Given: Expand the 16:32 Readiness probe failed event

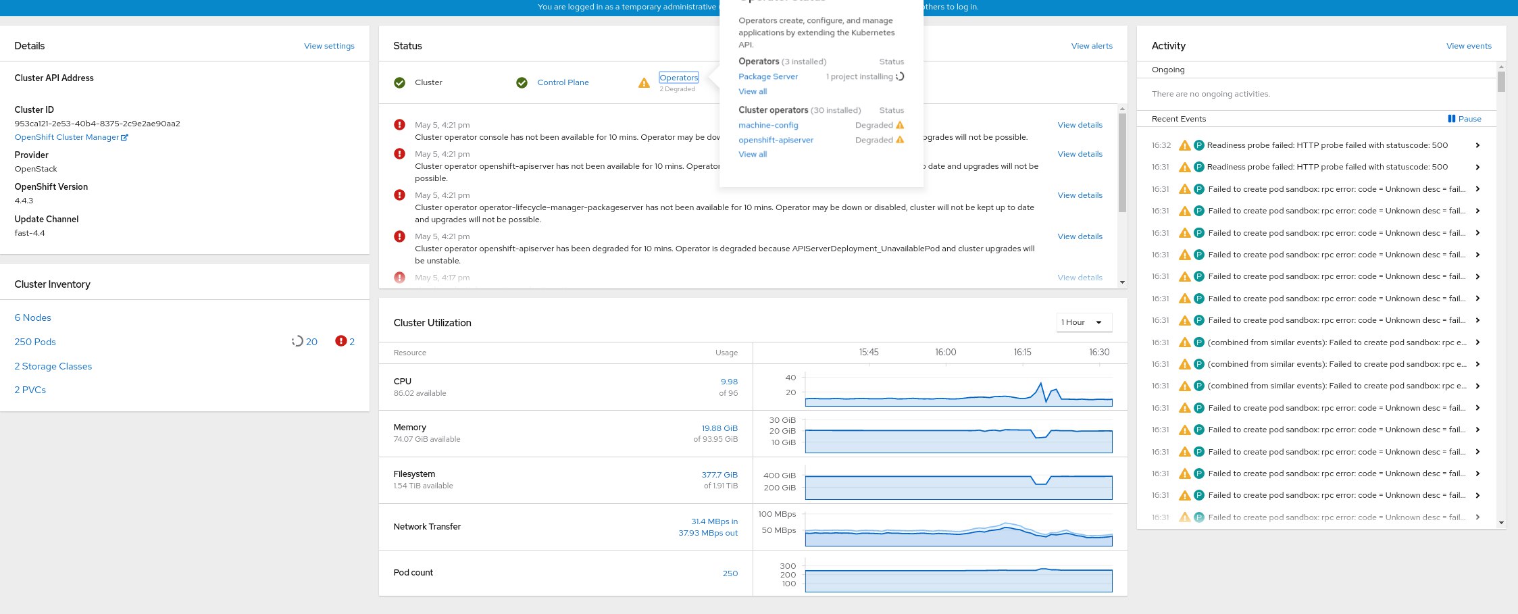Looking at the screenshot, I should (x=1477, y=145).
